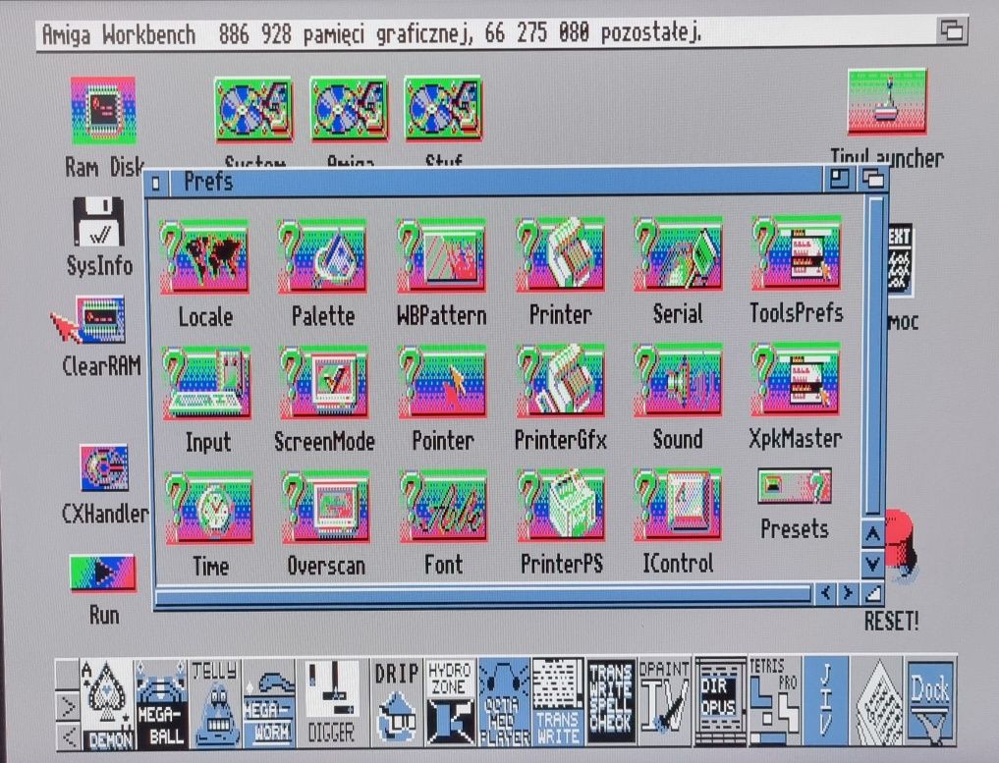Select the Stuf disk icon on desktop
Viewport: 999px width, 763px height.
[x=443, y=109]
